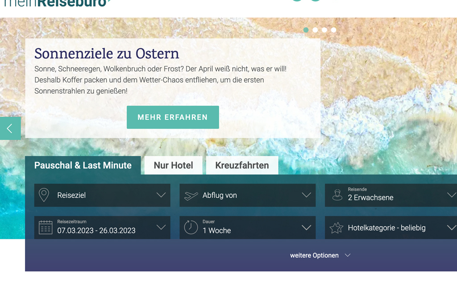Open the Abflug von departure dropdown

click(x=247, y=195)
